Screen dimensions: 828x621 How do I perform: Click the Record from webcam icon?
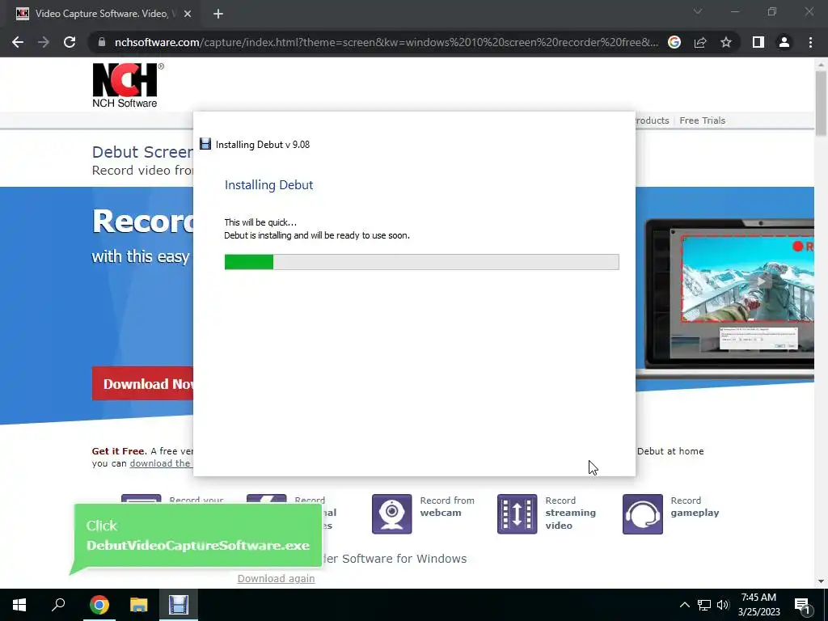(x=392, y=513)
